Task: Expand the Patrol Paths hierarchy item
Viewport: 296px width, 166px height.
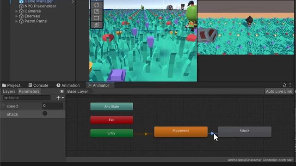Action: [17, 21]
